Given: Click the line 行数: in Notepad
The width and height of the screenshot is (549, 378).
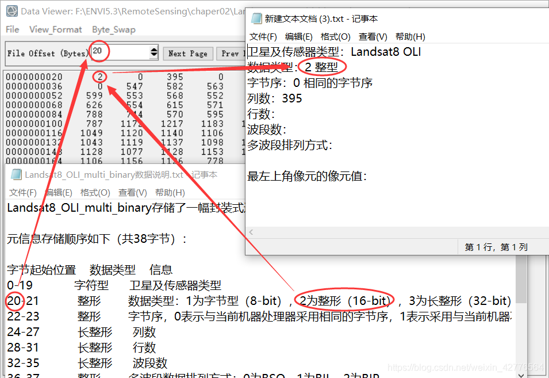Looking at the screenshot, I should (261, 114).
